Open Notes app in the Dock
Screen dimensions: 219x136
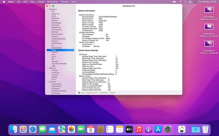click(120, 129)
